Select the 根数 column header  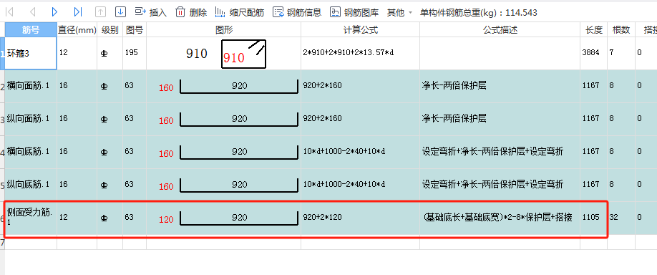621,30
